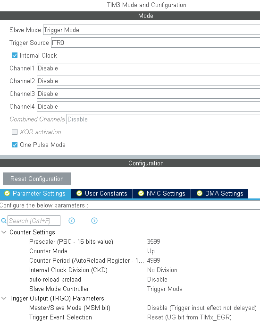Focus the parameter search field
Image resolution: width=260 pixels, height=326 pixels.
coord(34,221)
